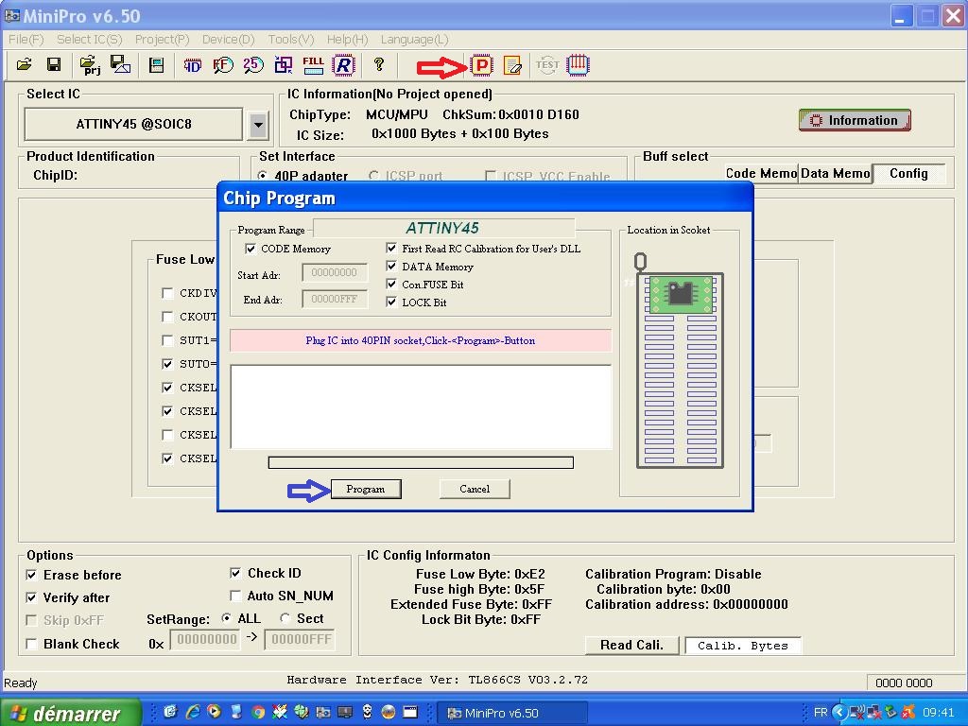This screenshot has height=726, width=968.
Task: Toggle the Verify after checkbox
Action: (31, 597)
